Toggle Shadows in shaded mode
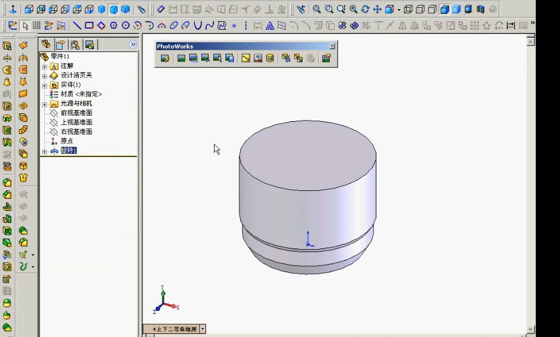560x337 pixels. pyautogui.click(x=468, y=9)
